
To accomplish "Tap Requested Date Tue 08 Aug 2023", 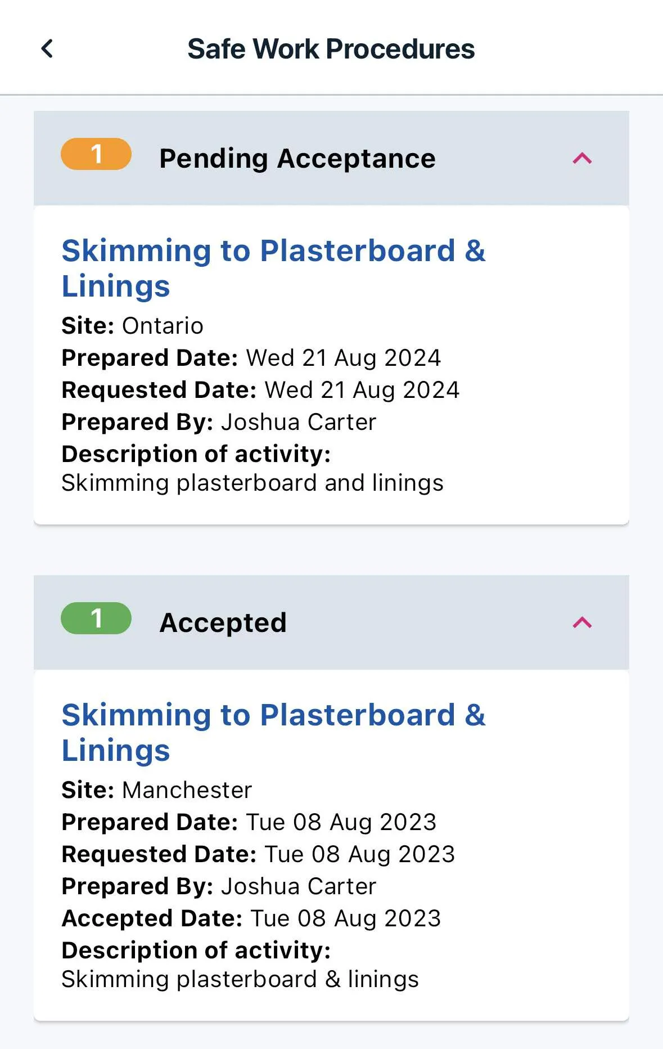I will pos(258,854).
